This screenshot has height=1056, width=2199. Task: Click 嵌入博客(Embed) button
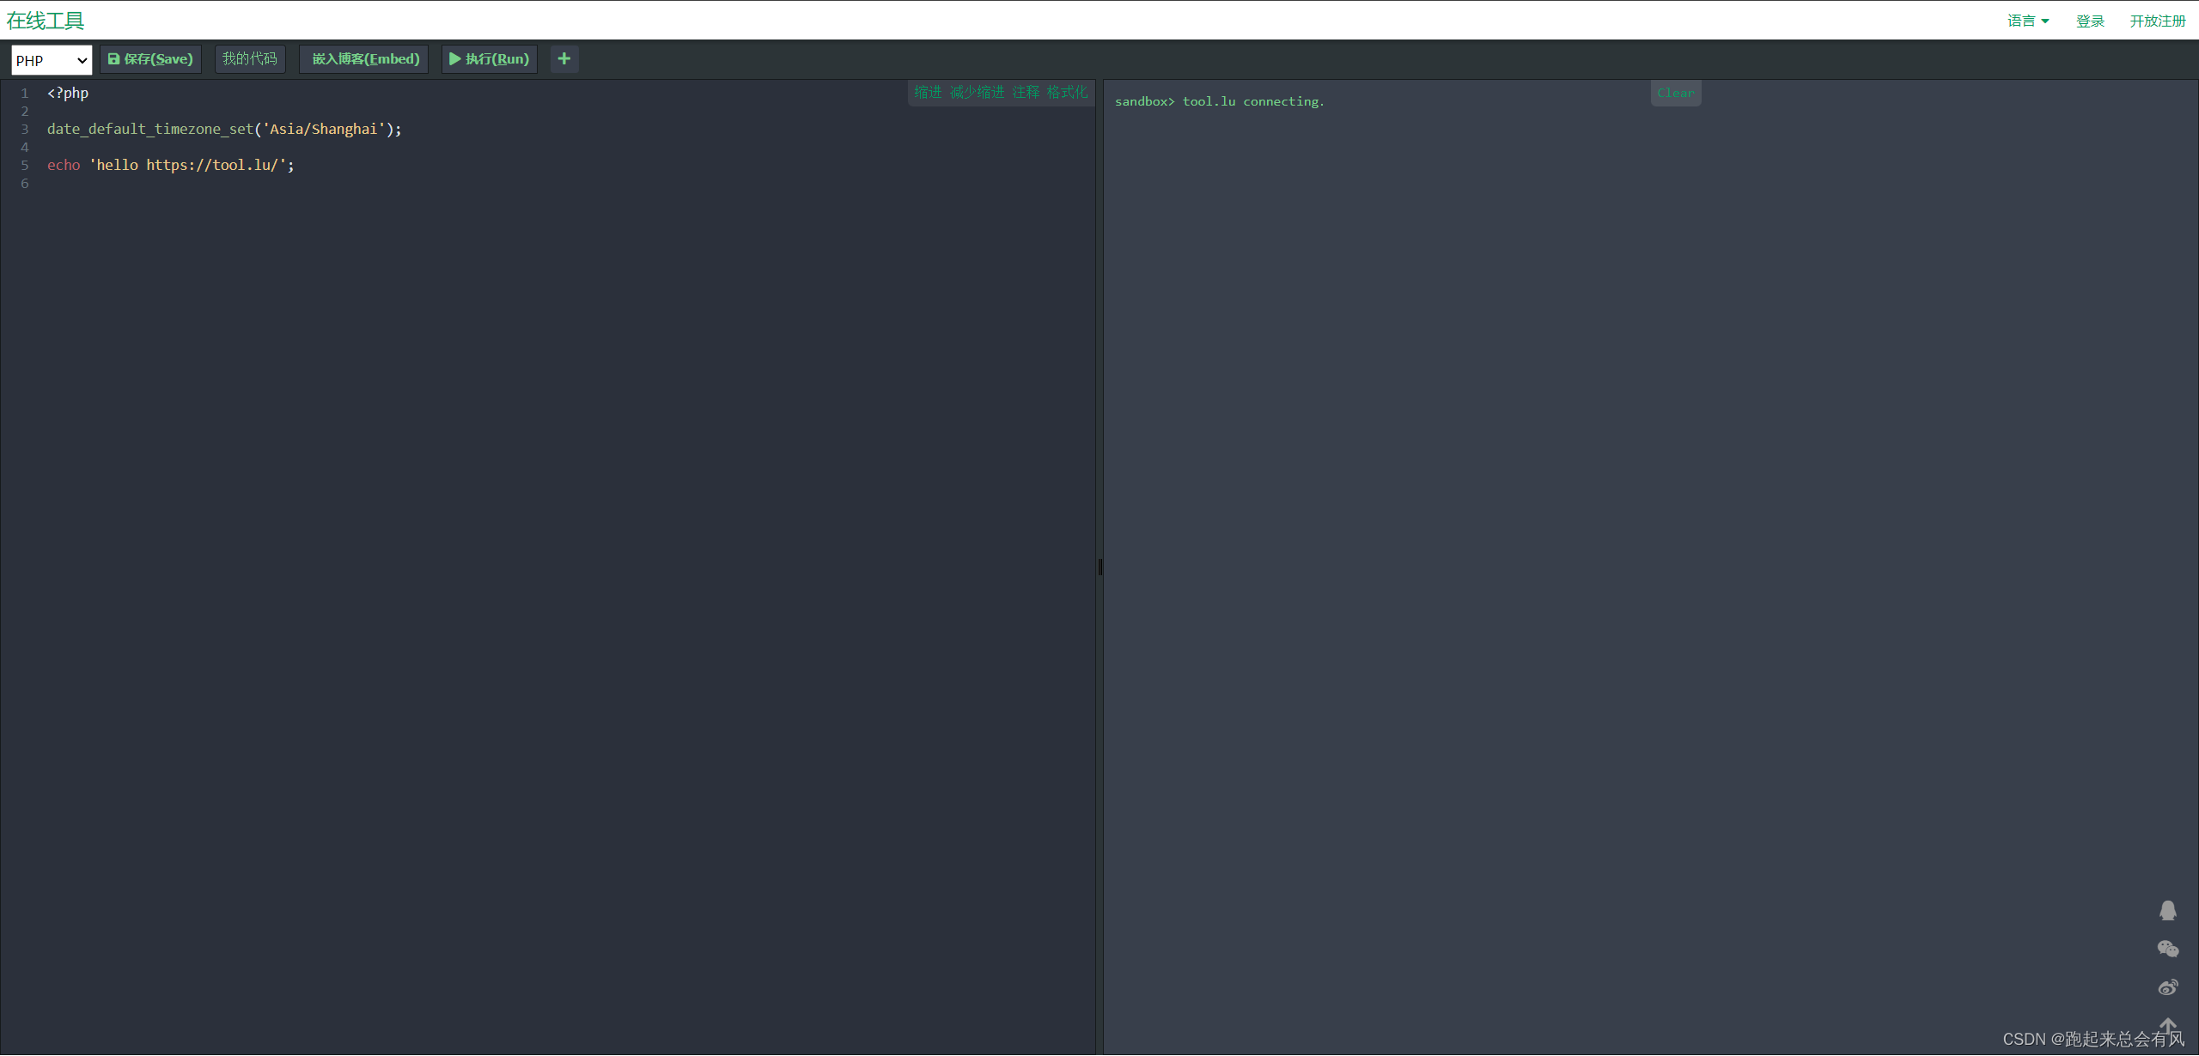coord(364,59)
